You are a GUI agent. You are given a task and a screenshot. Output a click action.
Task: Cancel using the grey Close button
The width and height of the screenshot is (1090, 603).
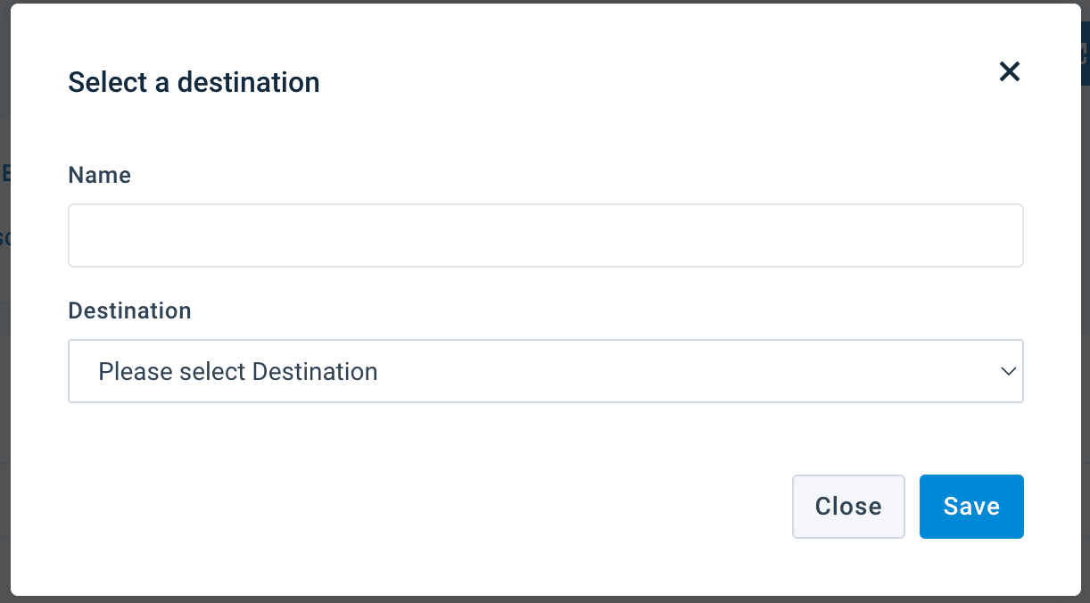(848, 507)
